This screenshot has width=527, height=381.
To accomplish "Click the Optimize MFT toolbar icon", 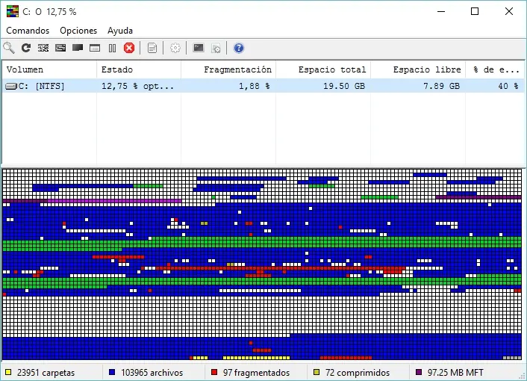I will point(95,48).
